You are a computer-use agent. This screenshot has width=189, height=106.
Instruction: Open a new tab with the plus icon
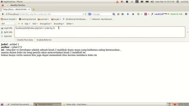point(33,9)
